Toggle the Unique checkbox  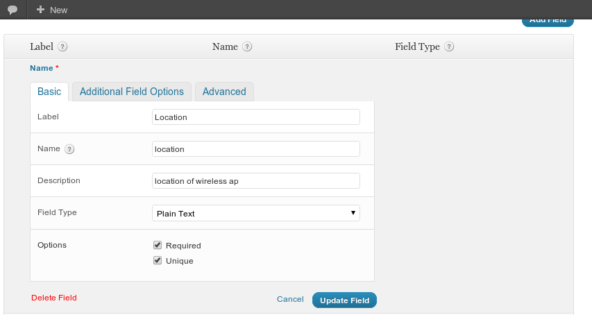pos(158,261)
